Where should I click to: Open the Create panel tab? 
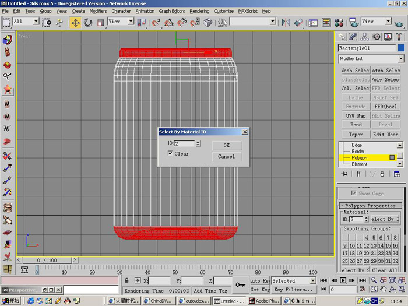(x=342, y=37)
